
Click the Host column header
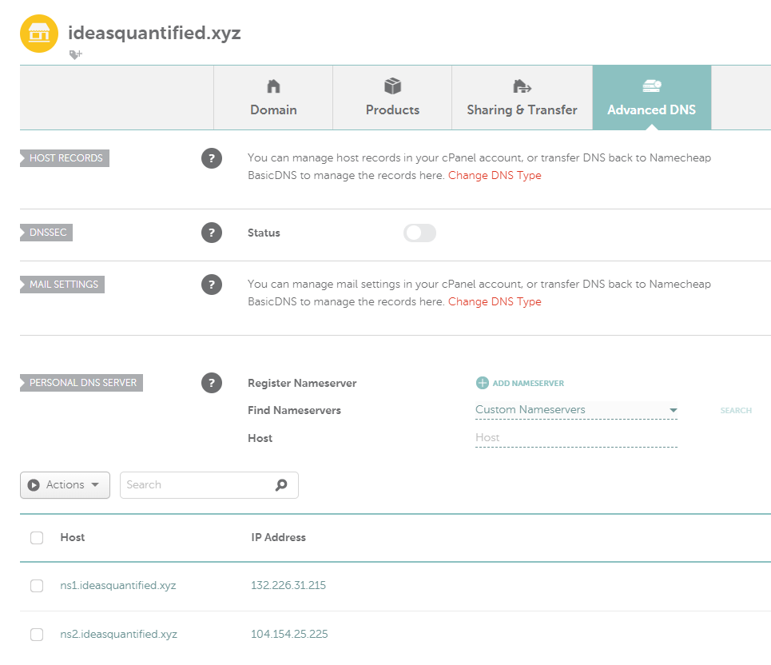point(72,538)
